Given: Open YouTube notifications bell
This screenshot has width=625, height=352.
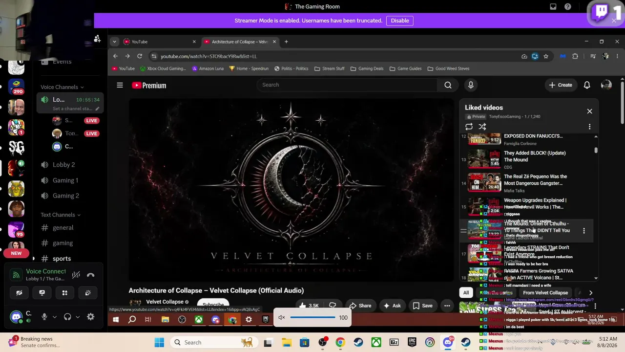Looking at the screenshot, I should 587,85.
